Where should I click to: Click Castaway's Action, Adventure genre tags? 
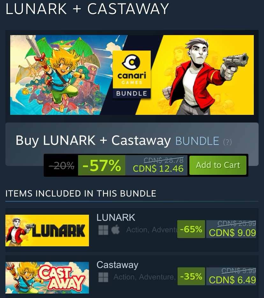144,277
